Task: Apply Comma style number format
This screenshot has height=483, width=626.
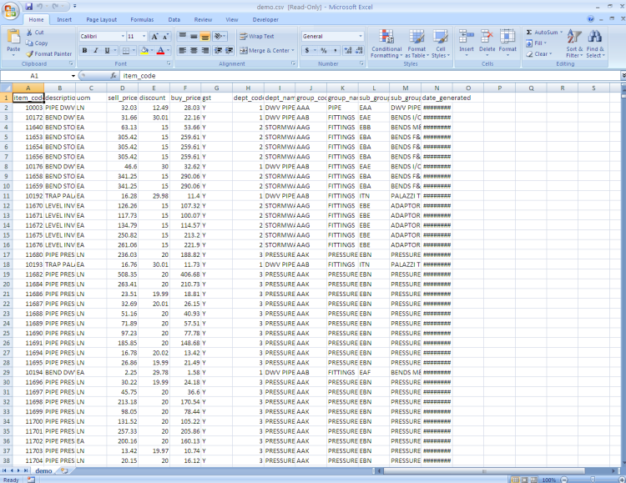Action: pos(336,51)
